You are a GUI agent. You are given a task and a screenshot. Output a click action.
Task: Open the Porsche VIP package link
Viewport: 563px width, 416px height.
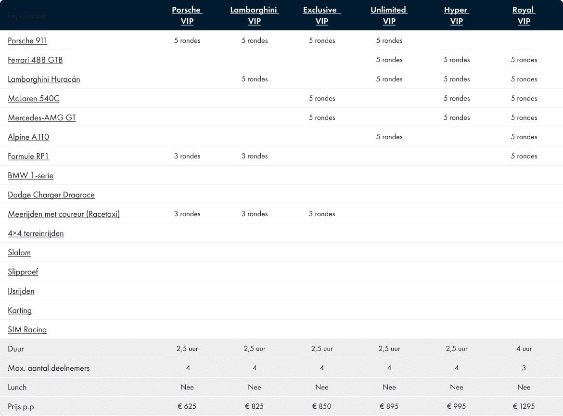tap(187, 15)
